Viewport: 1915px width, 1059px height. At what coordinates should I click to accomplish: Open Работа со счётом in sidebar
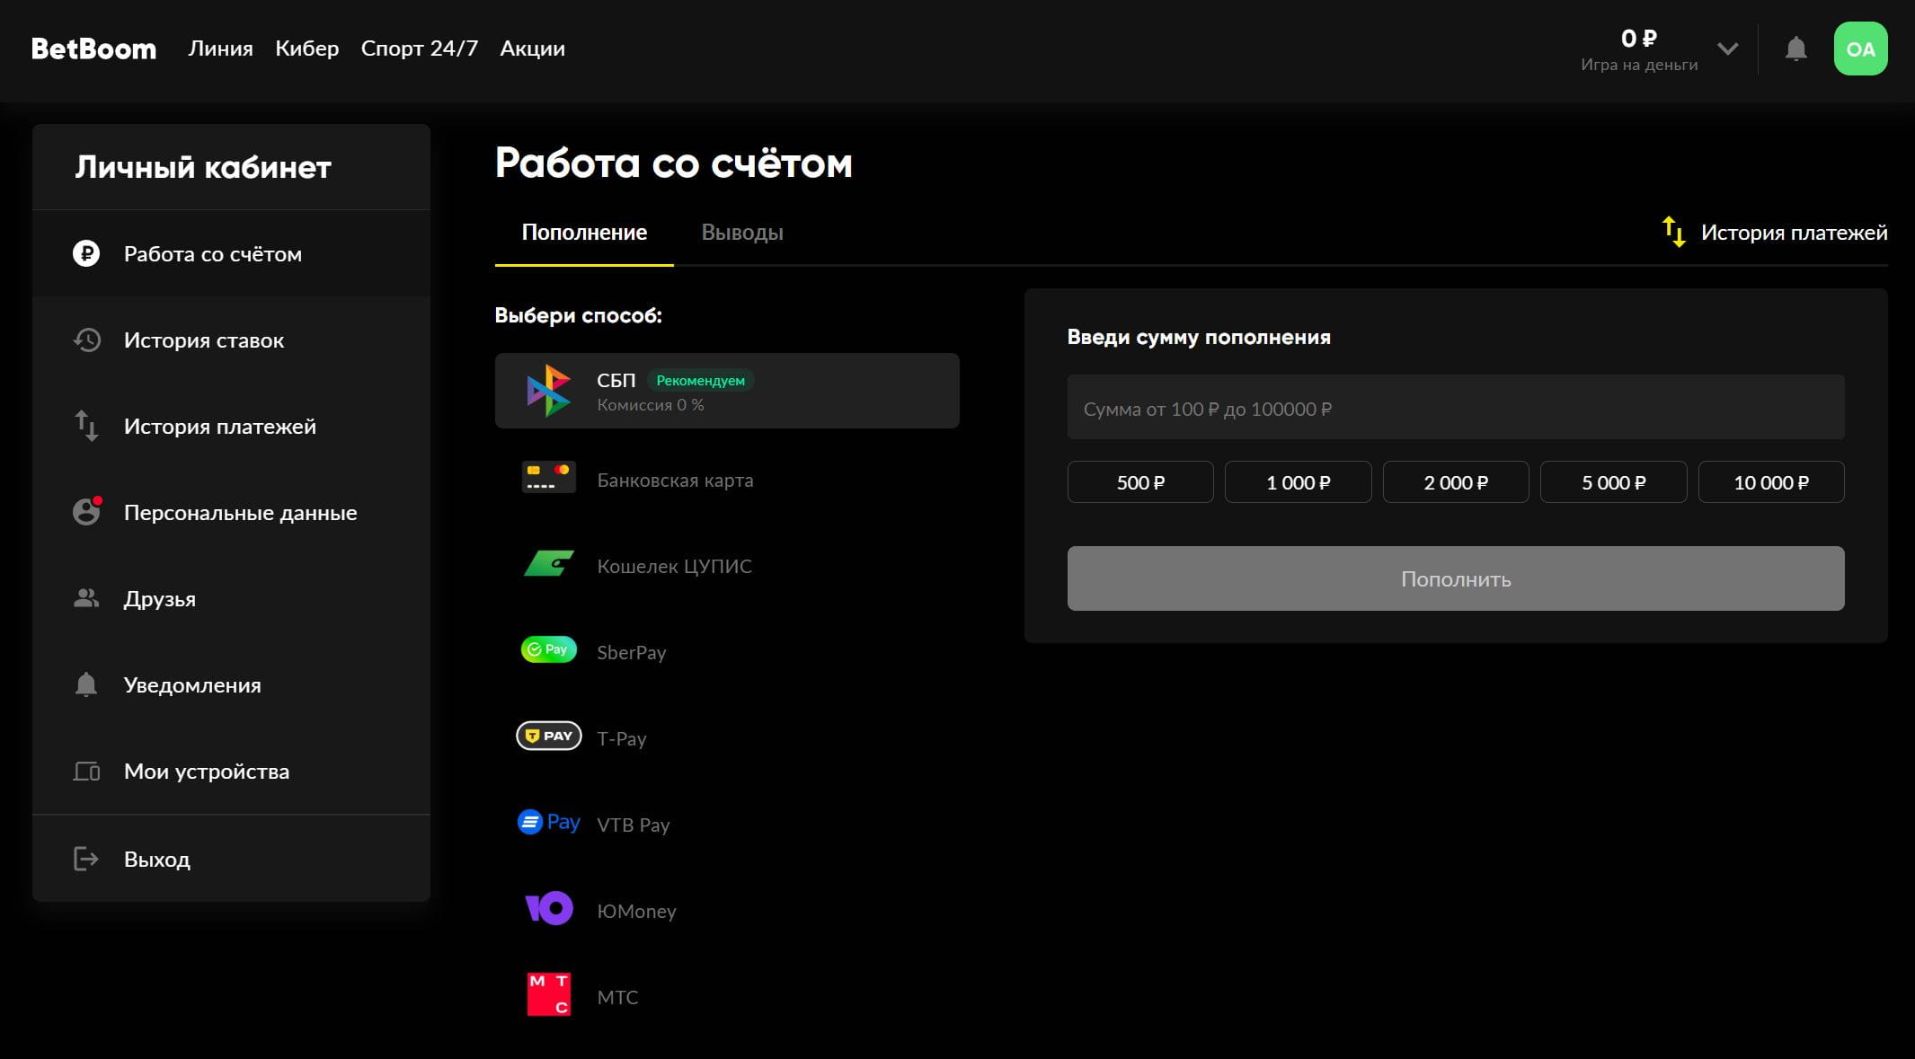pos(231,254)
